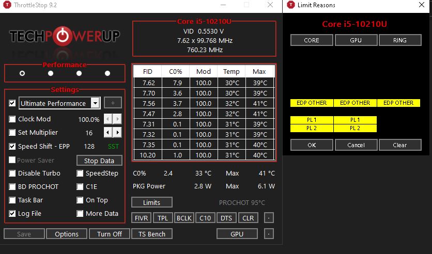Click the FID column header
432x254 pixels.
tap(148, 72)
